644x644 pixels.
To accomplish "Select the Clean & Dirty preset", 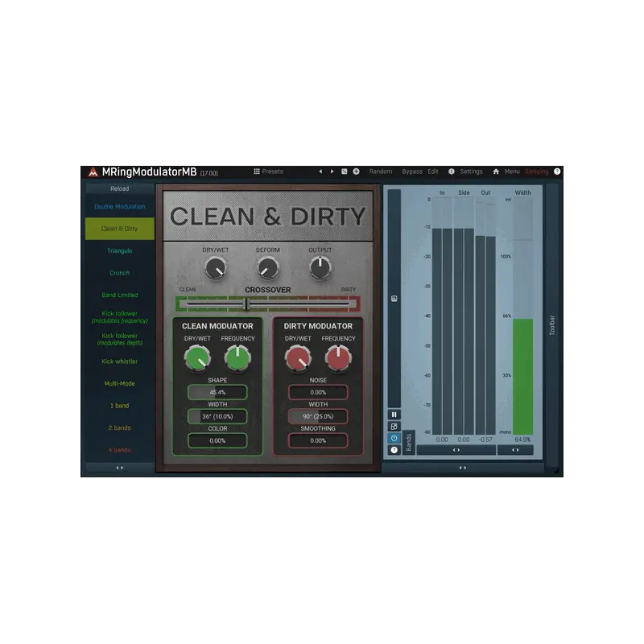I will (119, 229).
